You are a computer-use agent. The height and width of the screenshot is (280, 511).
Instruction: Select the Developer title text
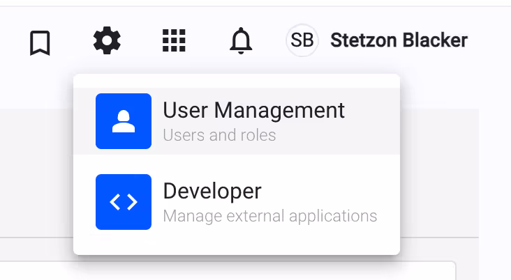tap(212, 191)
